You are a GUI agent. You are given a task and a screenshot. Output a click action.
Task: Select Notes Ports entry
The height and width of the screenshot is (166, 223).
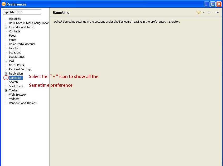click(x=16, y=65)
